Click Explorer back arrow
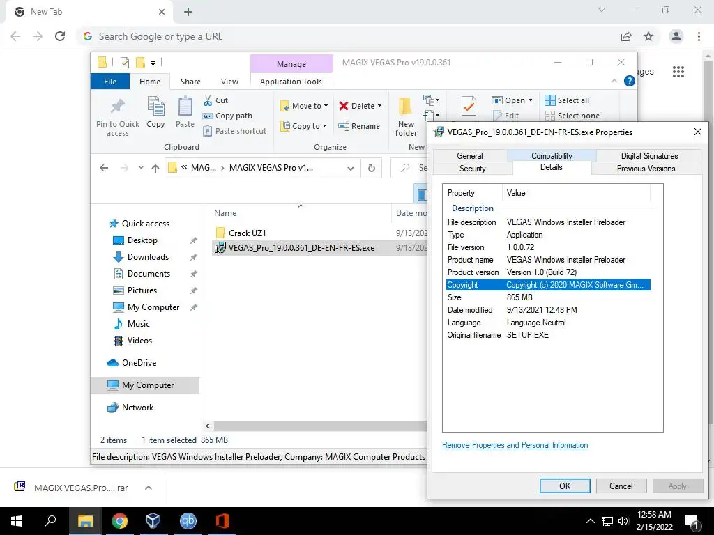This screenshot has width=714, height=535. point(104,168)
